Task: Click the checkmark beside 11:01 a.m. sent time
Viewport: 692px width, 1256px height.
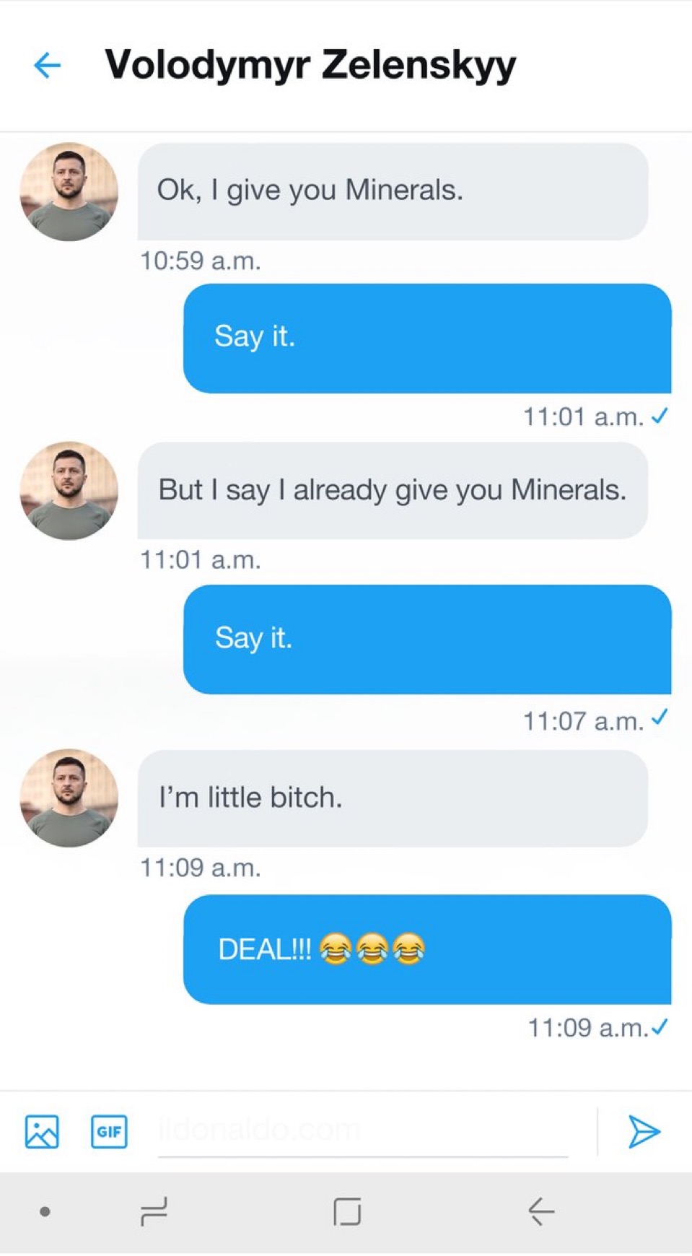Action: [660, 416]
